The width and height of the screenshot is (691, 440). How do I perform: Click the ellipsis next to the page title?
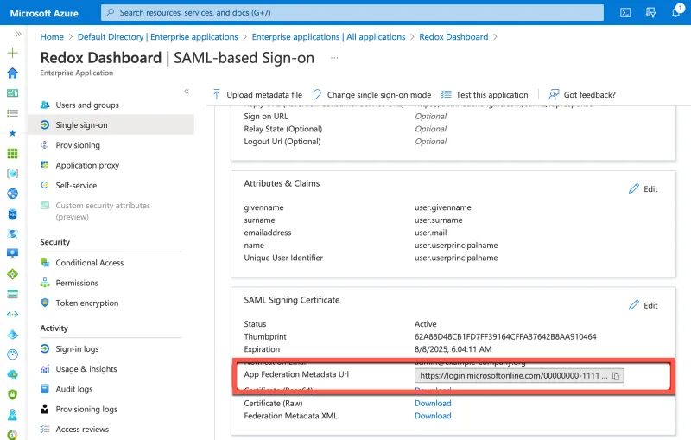[x=334, y=58]
